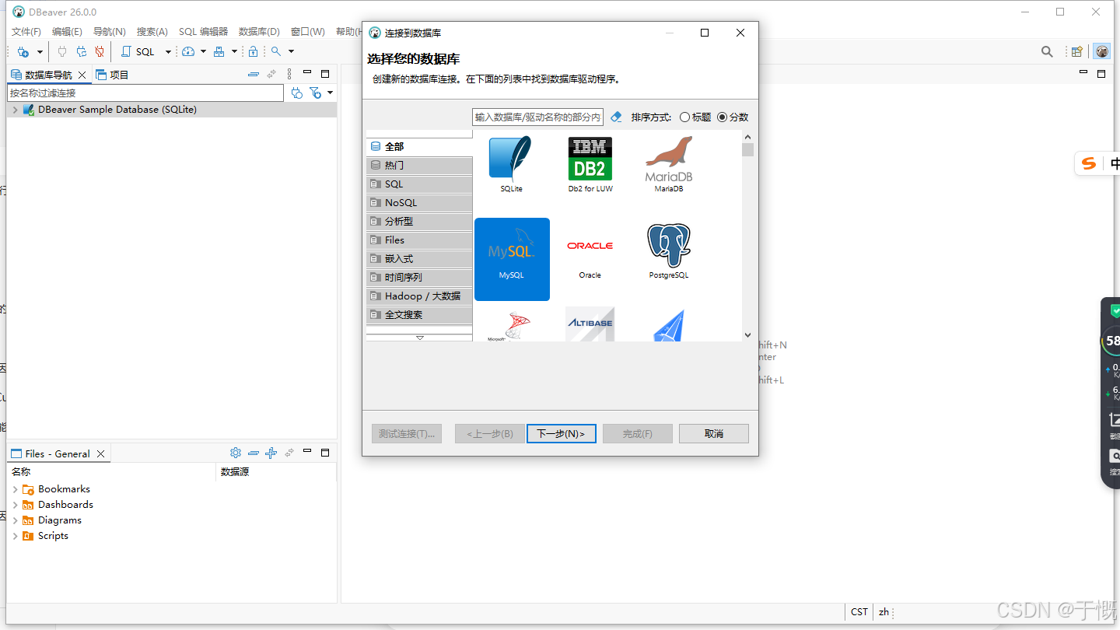Select the MySQL driver tile
Viewport: 1120px width, 630px height.
click(x=512, y=259)
